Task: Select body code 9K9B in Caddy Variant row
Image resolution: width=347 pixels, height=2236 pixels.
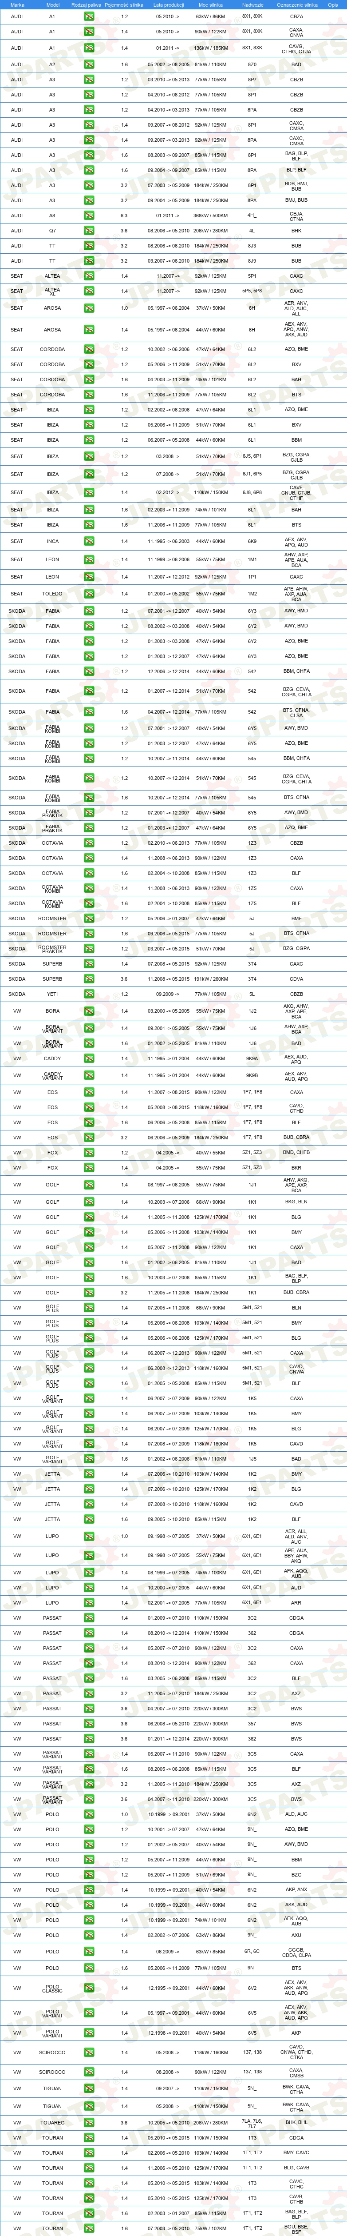Action: click(x=252, y=1075)
